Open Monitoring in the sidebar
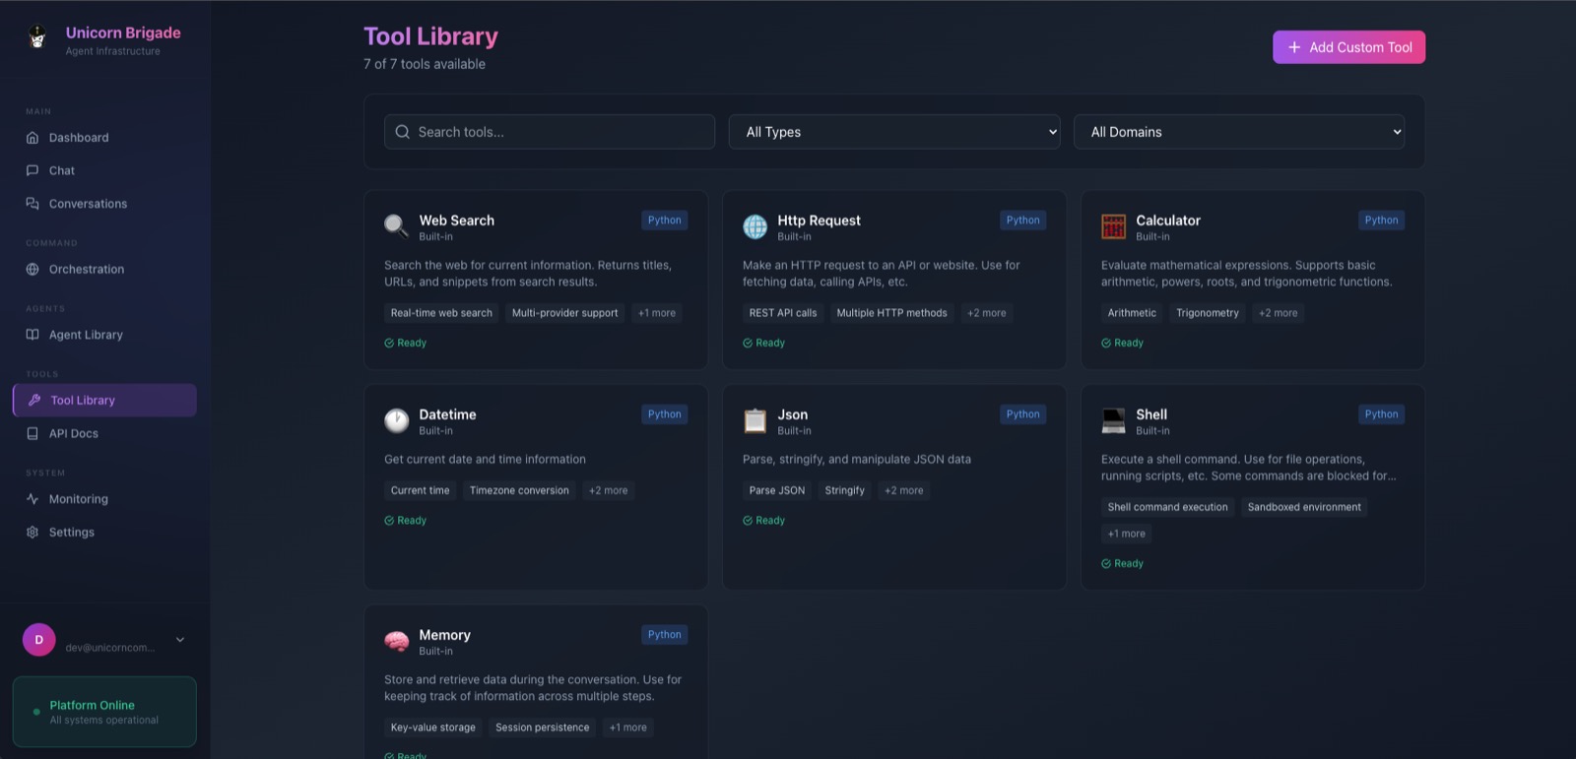Screen dimensions: 1576x759 [x=104, y=499]
